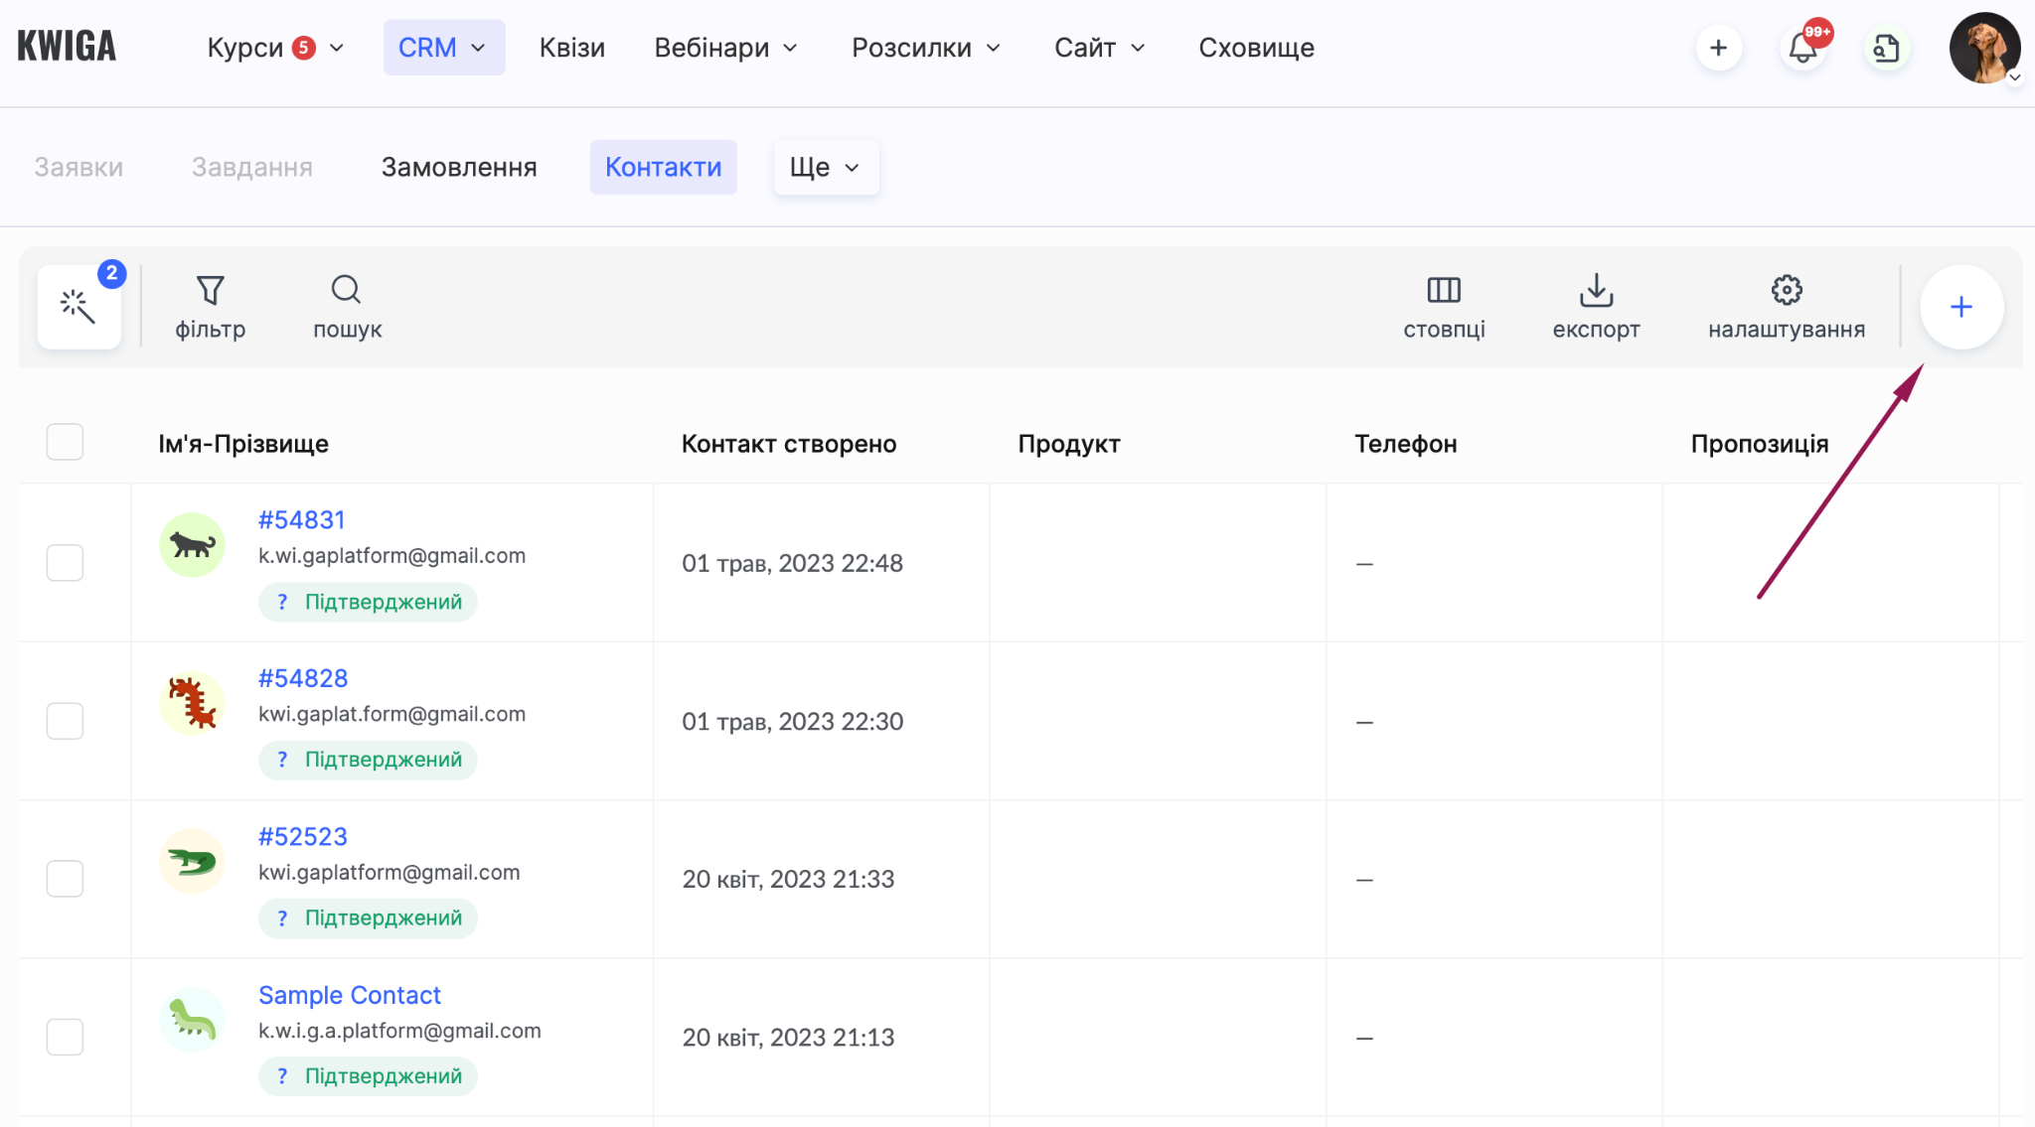Open the magic wand quick-actions button
The height and width of the screenshot is (1127, 2035).
[79, 307]
